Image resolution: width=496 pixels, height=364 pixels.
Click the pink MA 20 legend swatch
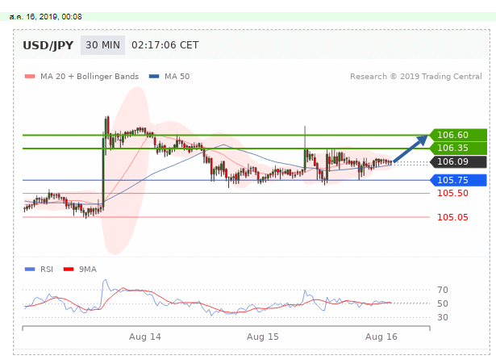pyautogui.click(x=30, y=77)
